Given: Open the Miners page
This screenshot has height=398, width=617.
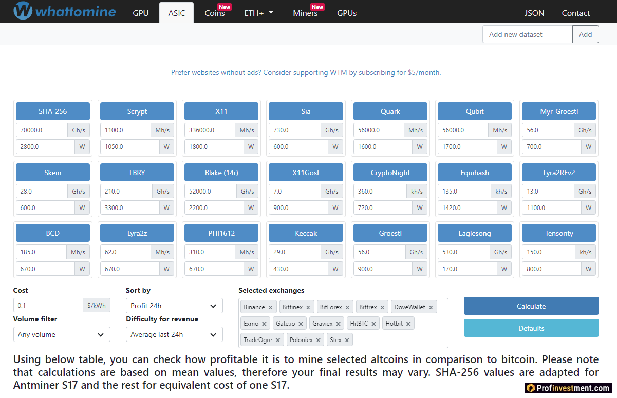Looking at the screenshot, I should pos(305,13).
